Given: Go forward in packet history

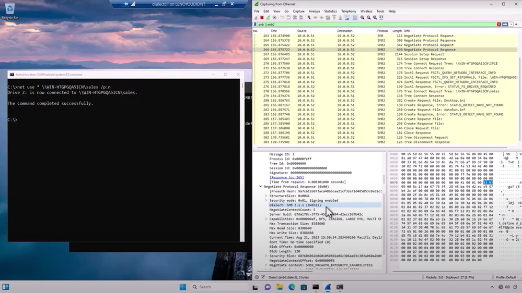Looking at the screenshot, I should click(321, 18).
